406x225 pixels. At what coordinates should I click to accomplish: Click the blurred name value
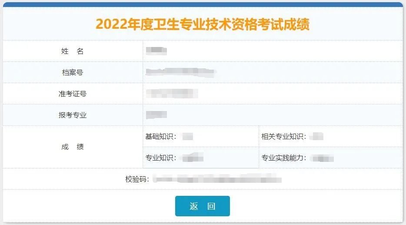pyautogui.click(x=156, y=51)
